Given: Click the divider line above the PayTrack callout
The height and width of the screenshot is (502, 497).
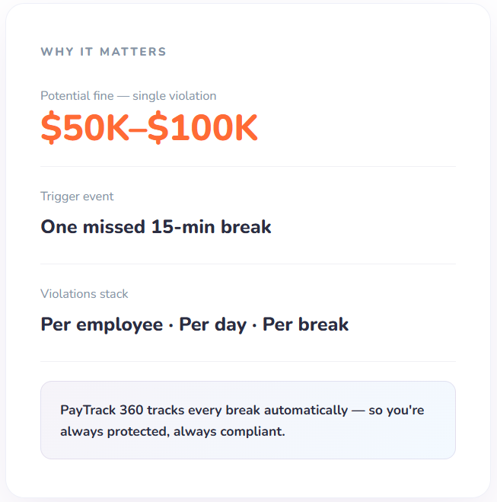Looking at the screenshot, I should tap(248, 361).
